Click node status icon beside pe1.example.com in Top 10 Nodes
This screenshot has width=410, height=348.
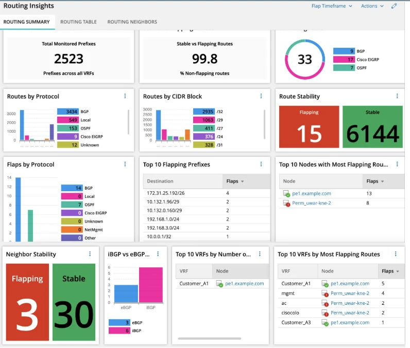coord(286,194)
